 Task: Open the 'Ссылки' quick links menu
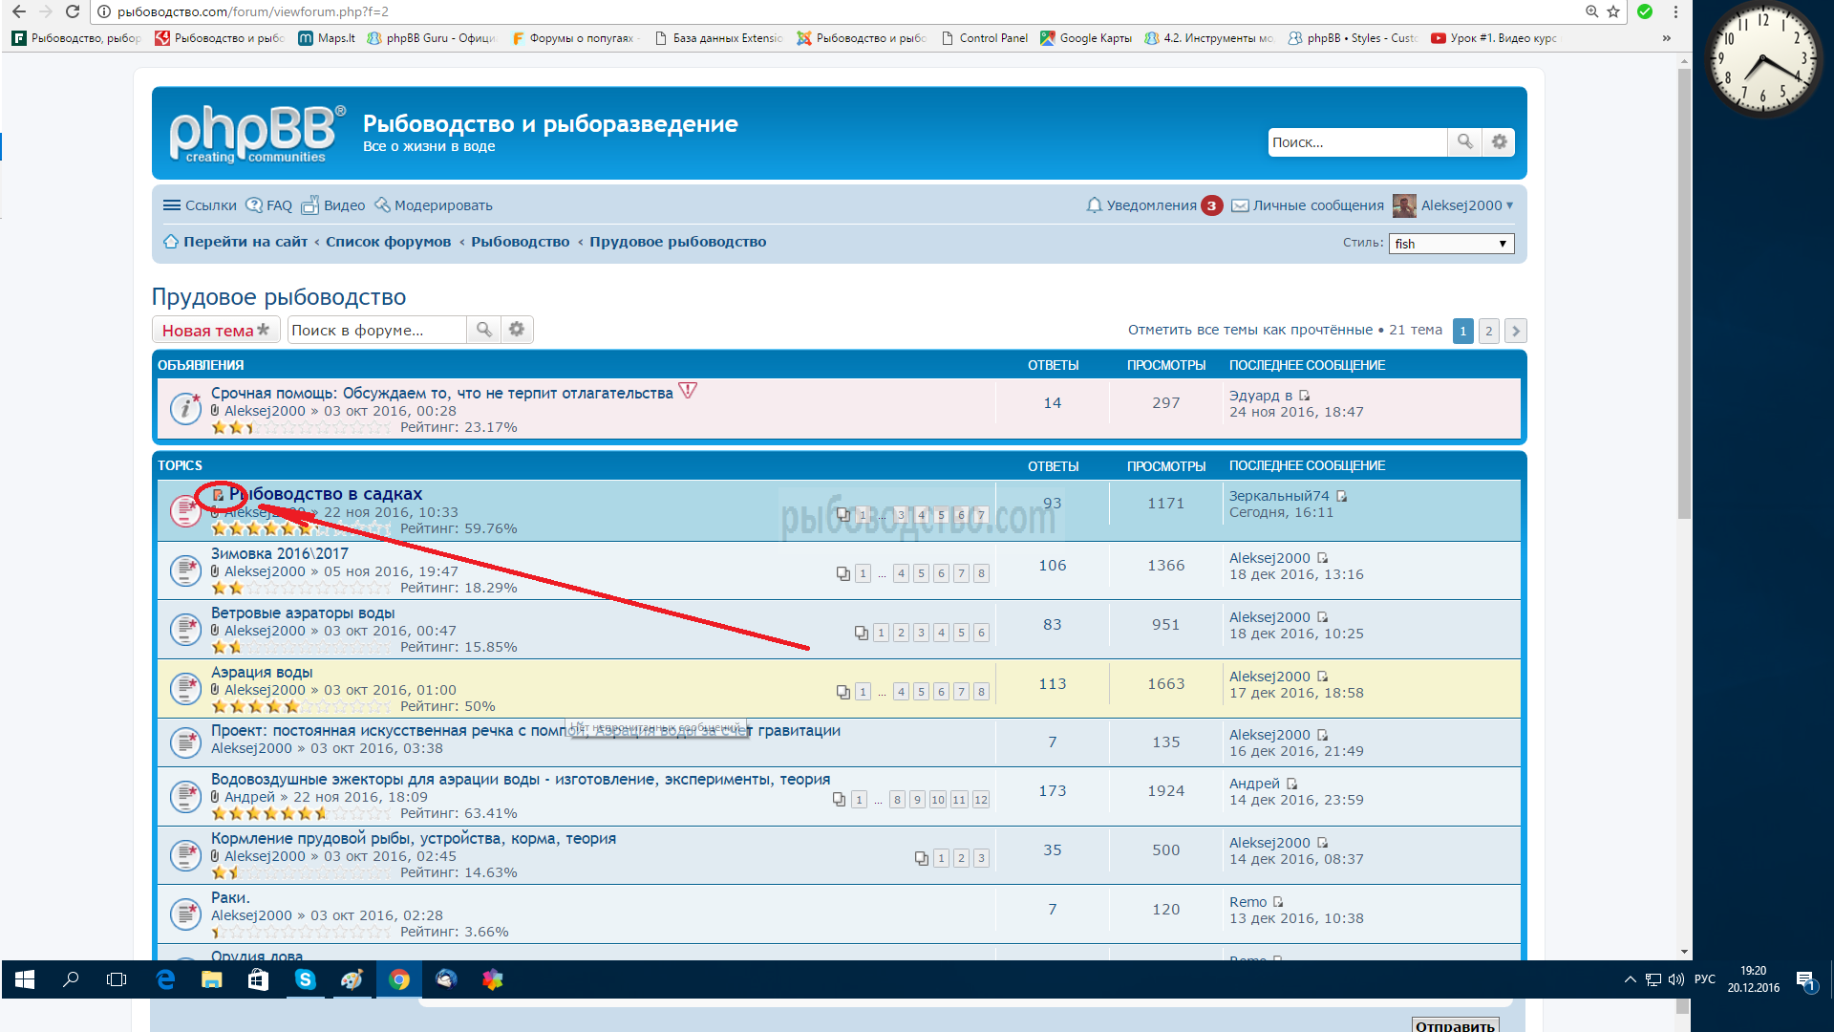pos(200,205)
